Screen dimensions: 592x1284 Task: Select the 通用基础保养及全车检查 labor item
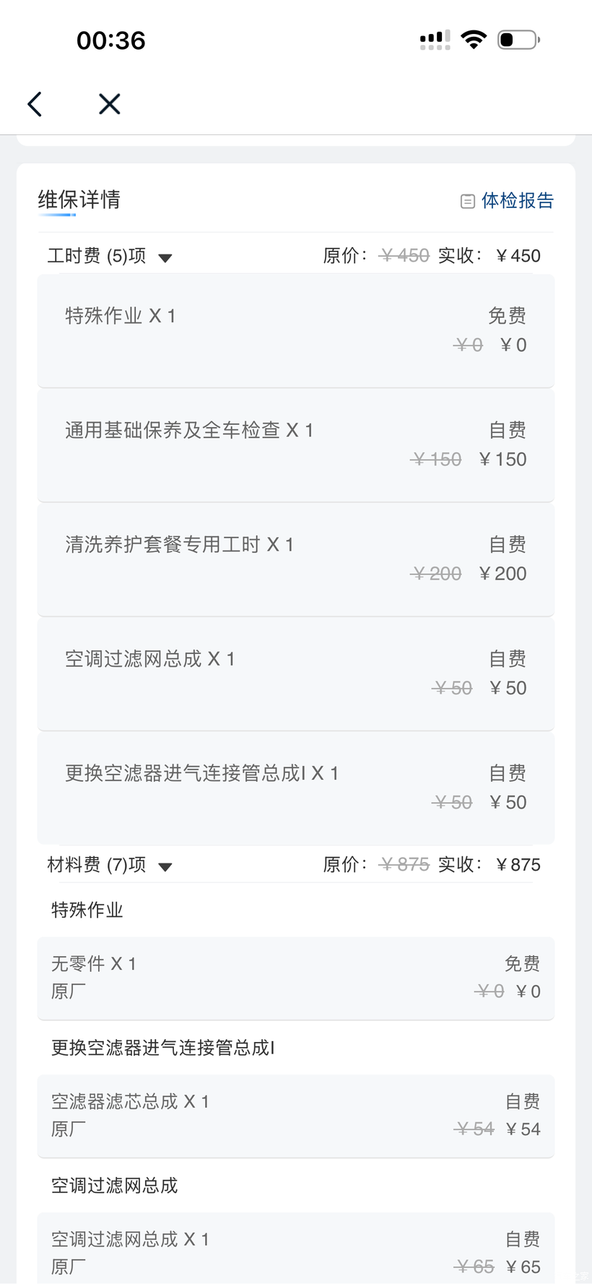295,444
